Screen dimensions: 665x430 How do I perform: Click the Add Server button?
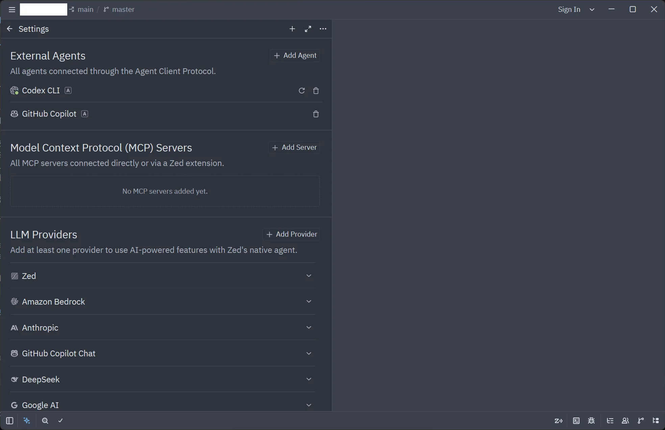point(294,147)
